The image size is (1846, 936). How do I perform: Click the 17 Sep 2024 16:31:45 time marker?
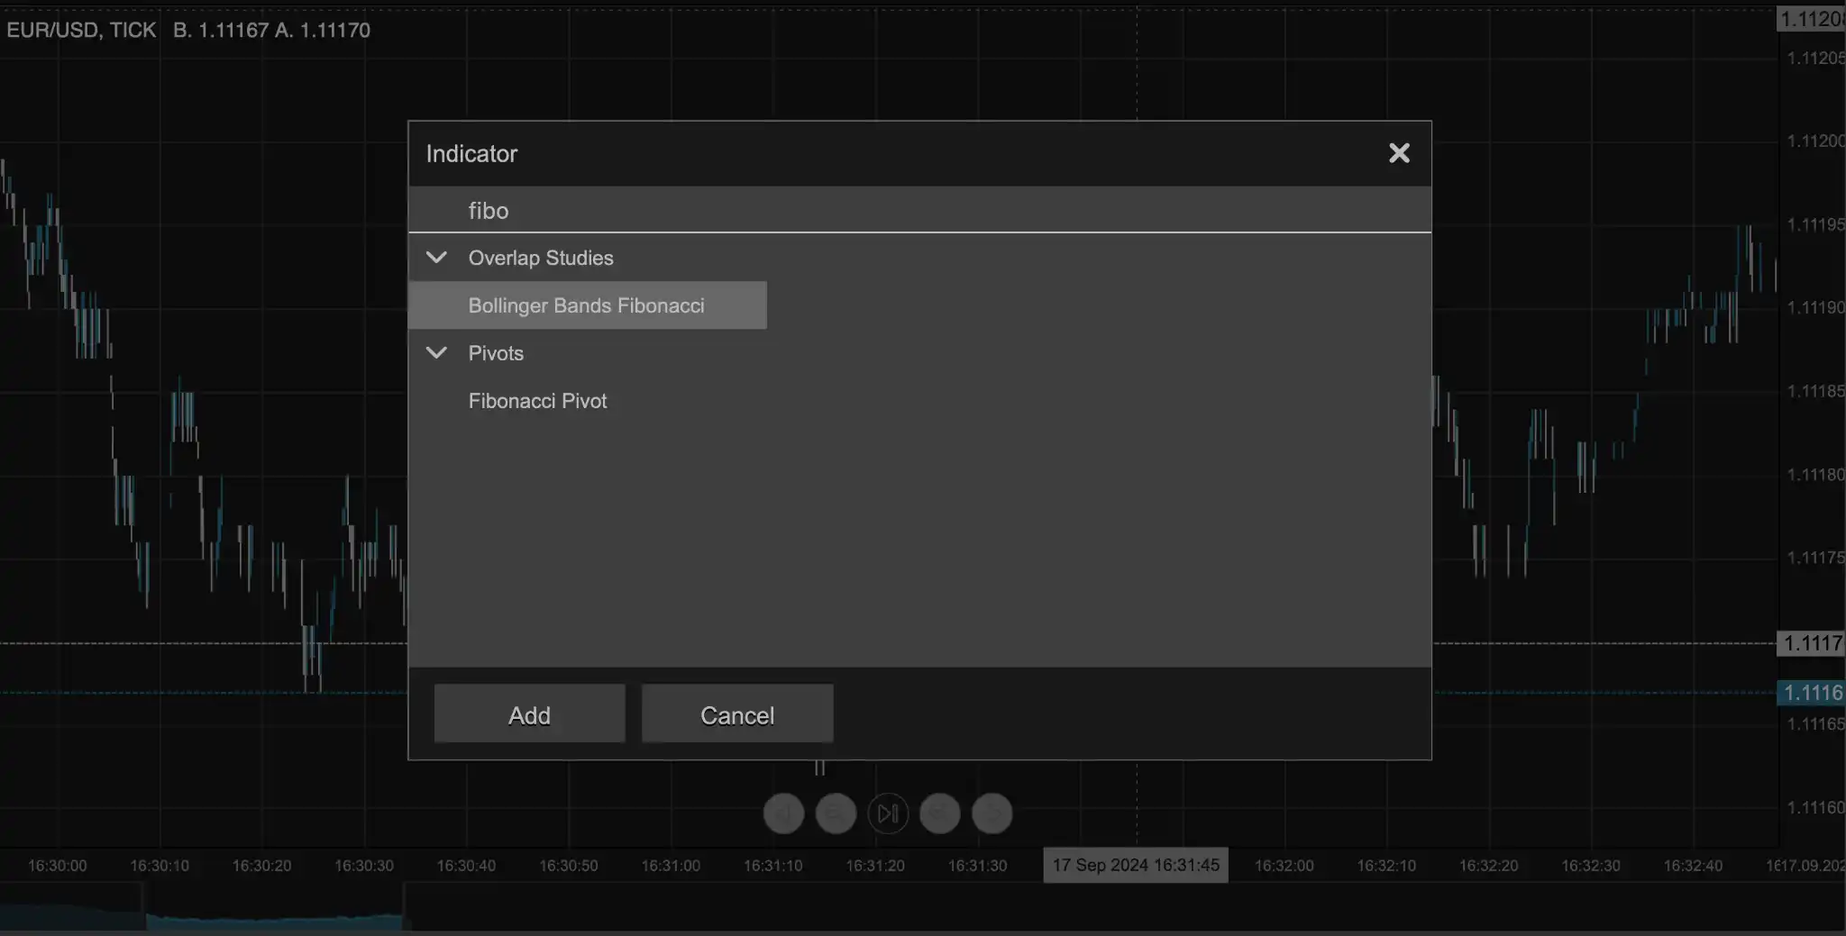coord(1135,865)
